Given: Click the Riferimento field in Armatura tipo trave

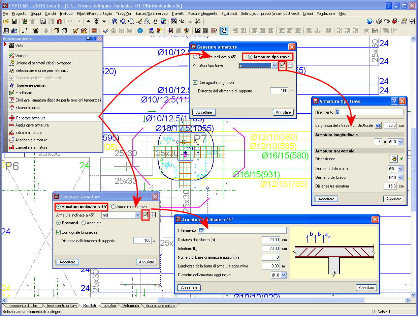Looking at the screenshot, I should tap(369, 112).
